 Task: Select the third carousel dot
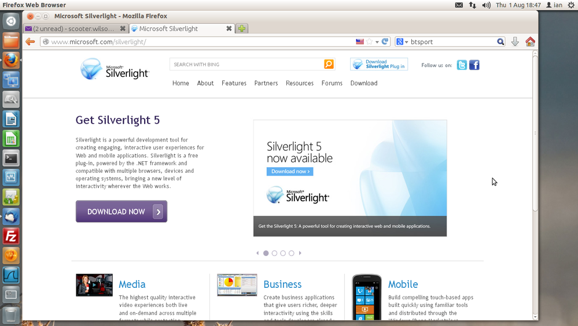pyautogui.click(x=283, y=253)
